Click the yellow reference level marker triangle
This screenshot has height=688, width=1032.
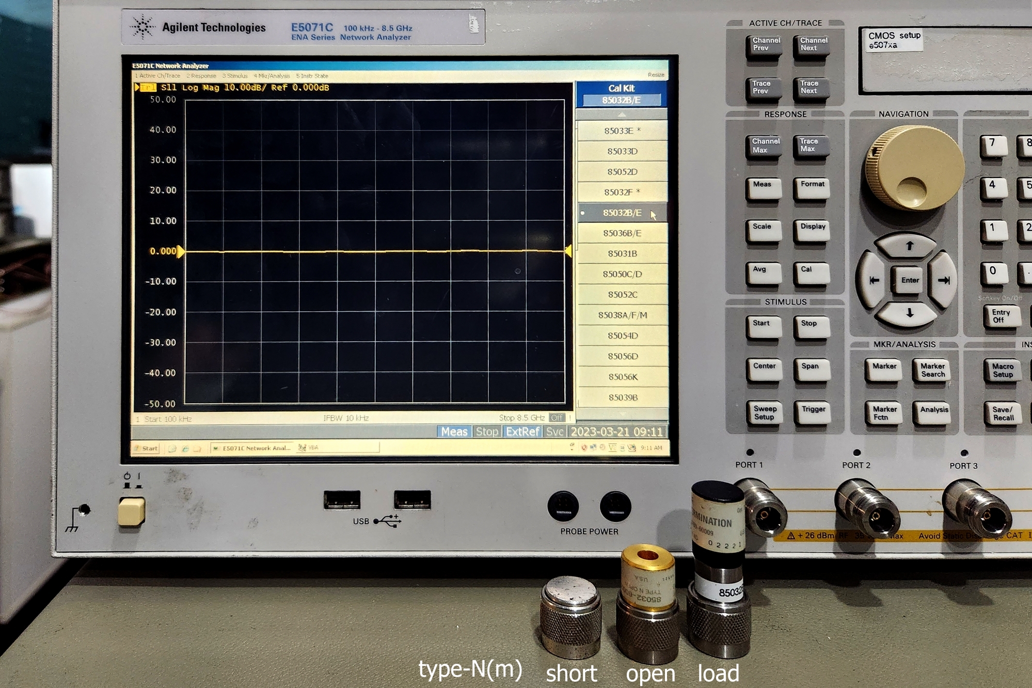(180, 251)
